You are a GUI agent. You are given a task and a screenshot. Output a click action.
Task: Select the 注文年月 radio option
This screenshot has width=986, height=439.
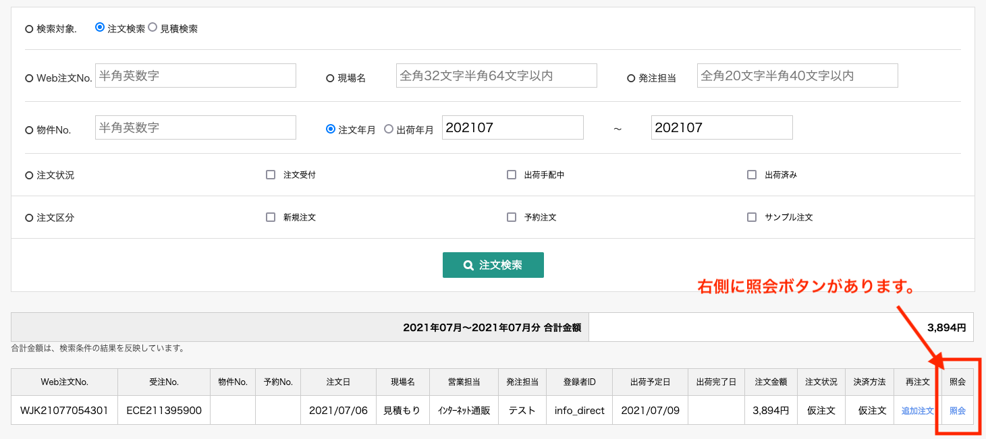click(331, 129)
